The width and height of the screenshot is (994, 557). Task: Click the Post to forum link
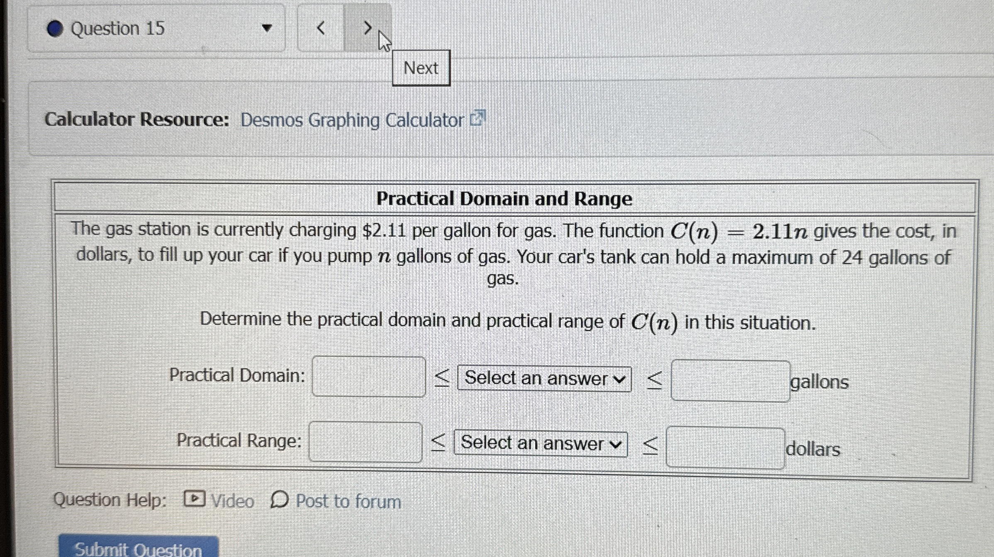coord(348,501)
